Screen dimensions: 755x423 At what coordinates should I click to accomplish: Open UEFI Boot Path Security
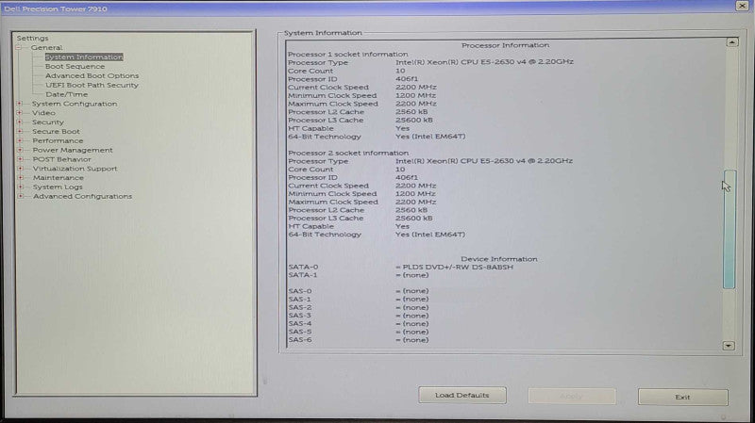[92, 85]
